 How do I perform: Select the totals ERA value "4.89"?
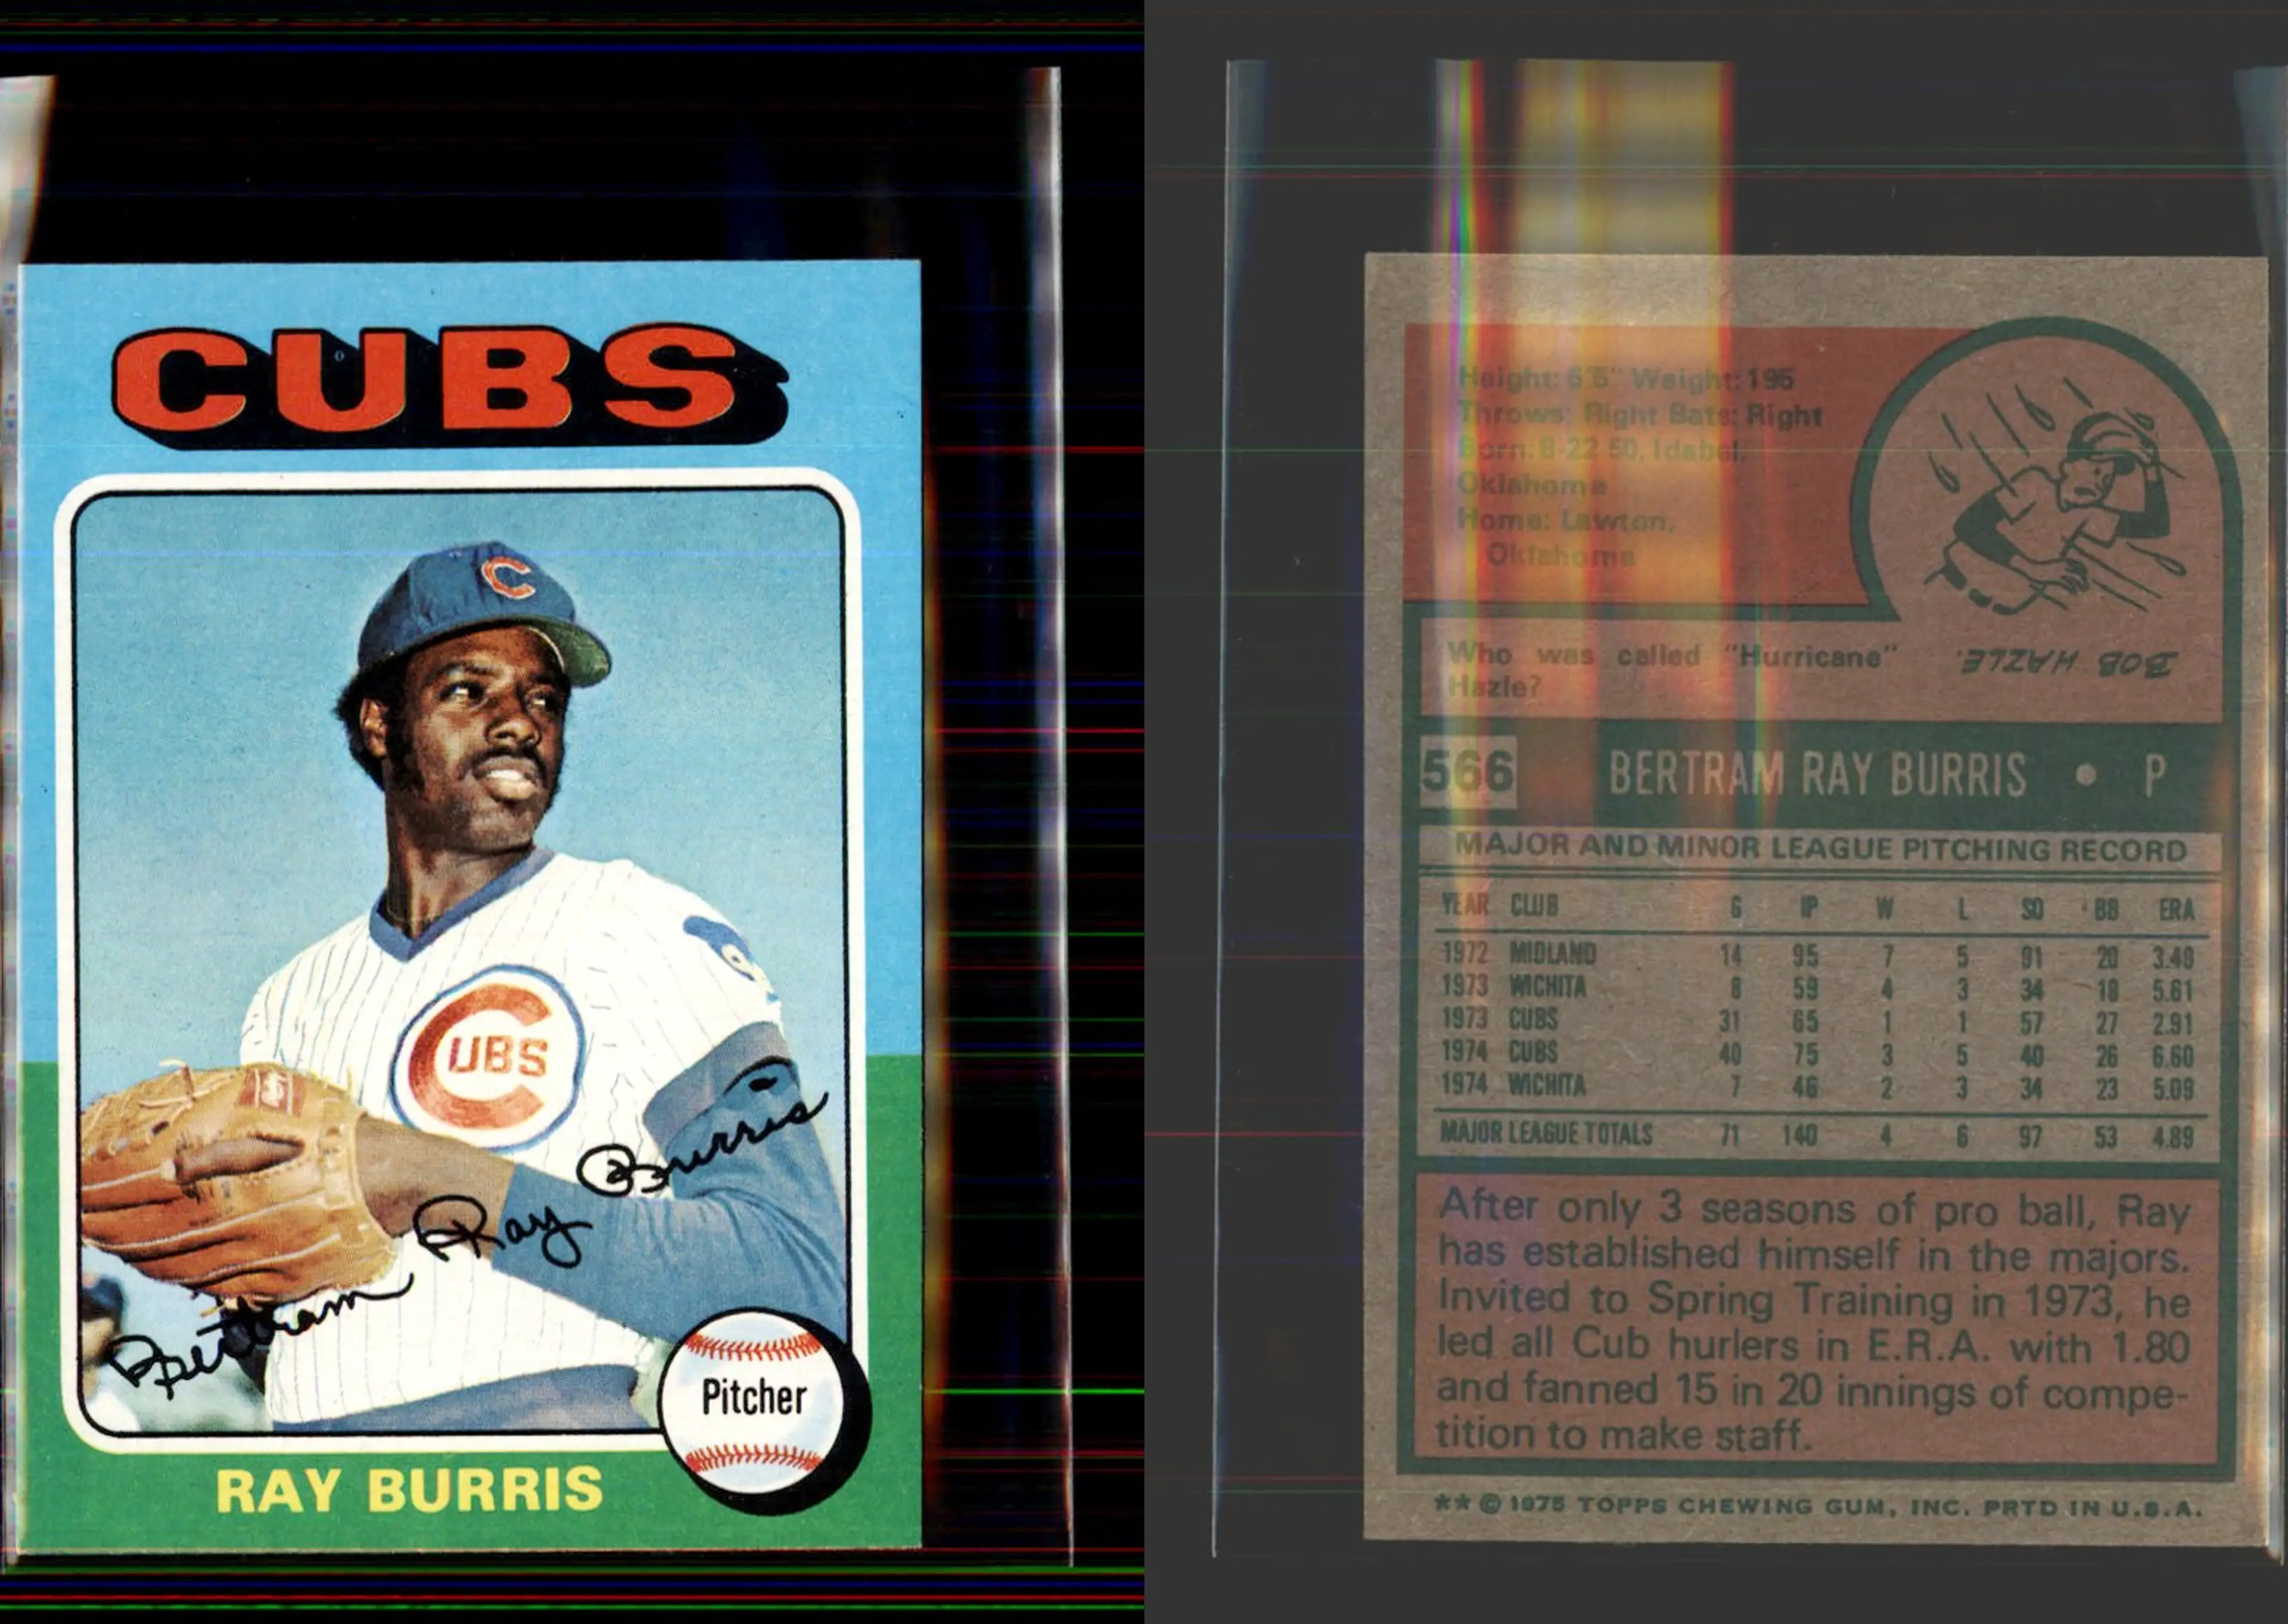[x=2173, y=1138]
